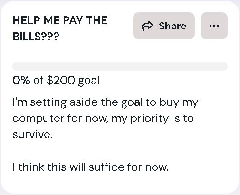
Task: Click the empty goal progress bar
Action: [x=120, y=66]
